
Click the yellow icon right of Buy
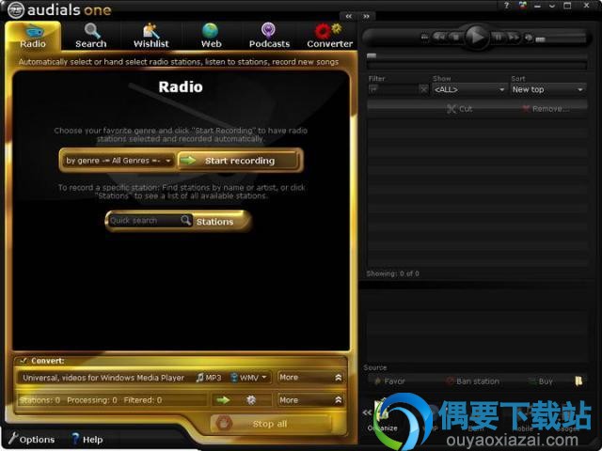coord(578,381)
